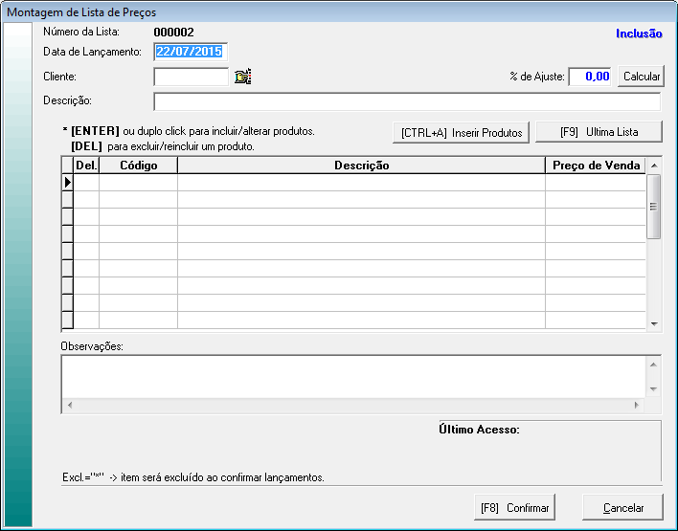678x531 pixels.
Task: Open the client lookup icon beside Cliente
Action: (x=242, y=77)
